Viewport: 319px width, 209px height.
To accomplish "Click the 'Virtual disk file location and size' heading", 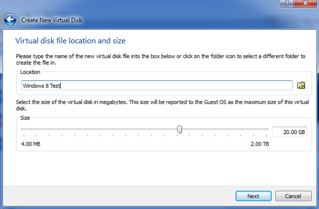I will 70,41.
